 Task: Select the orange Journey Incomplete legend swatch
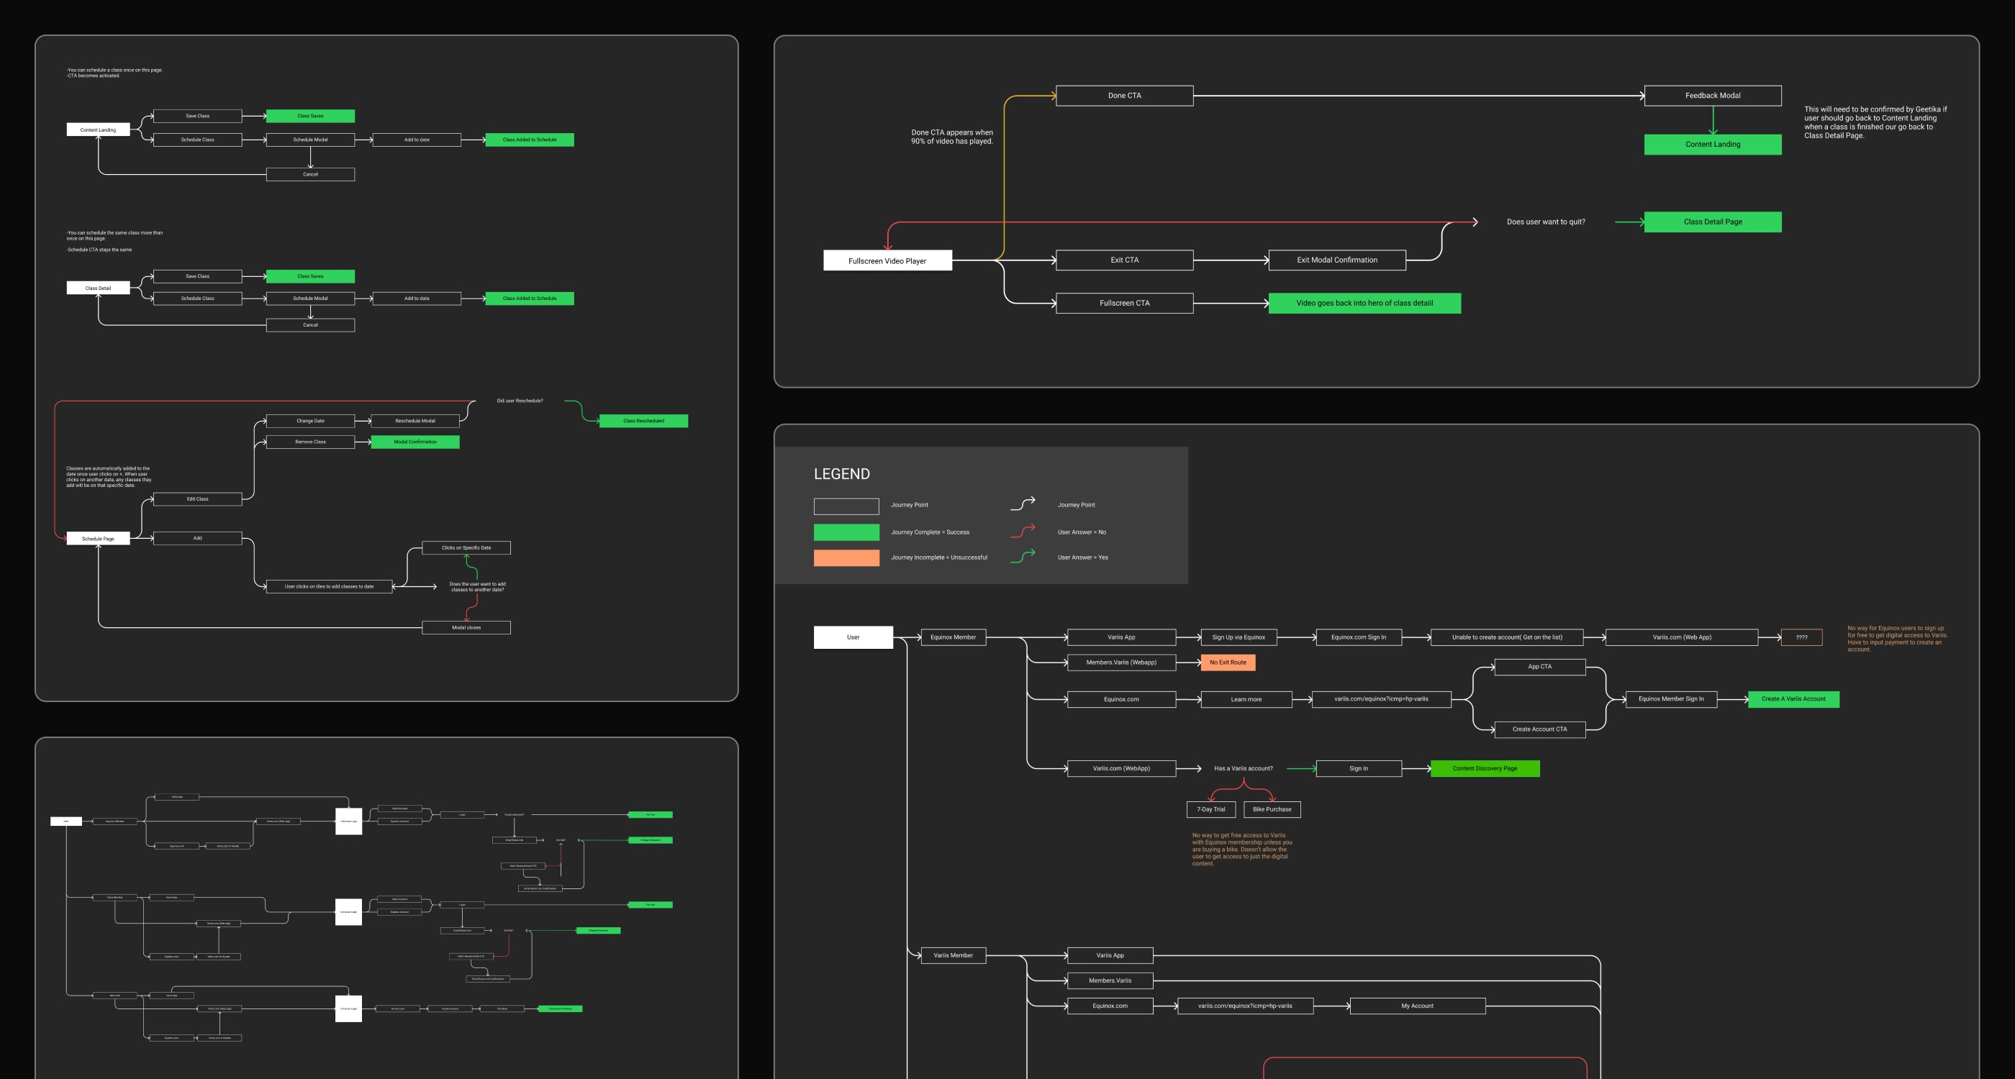tap(846, 557)
